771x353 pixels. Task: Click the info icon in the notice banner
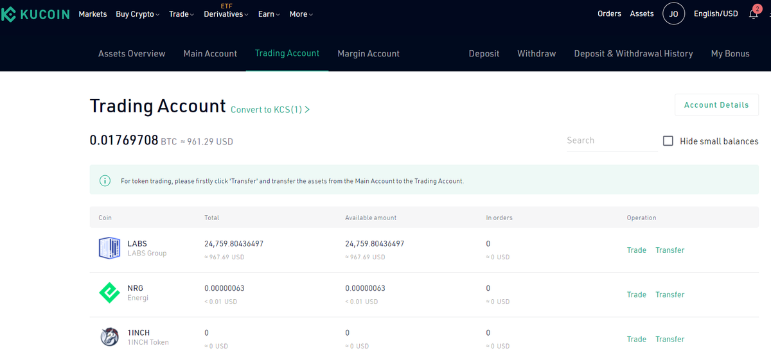coord(105,181)
